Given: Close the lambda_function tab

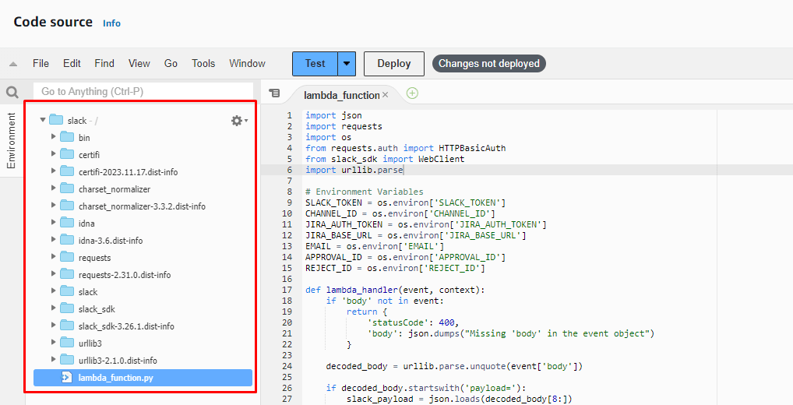Looking at the screenshot, I should pyautogui.click(x=385, y=95).
